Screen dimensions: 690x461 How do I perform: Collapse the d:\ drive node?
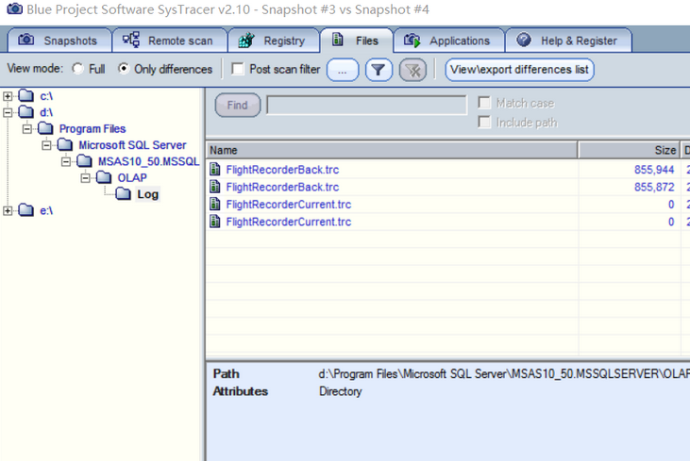(8, 112)
